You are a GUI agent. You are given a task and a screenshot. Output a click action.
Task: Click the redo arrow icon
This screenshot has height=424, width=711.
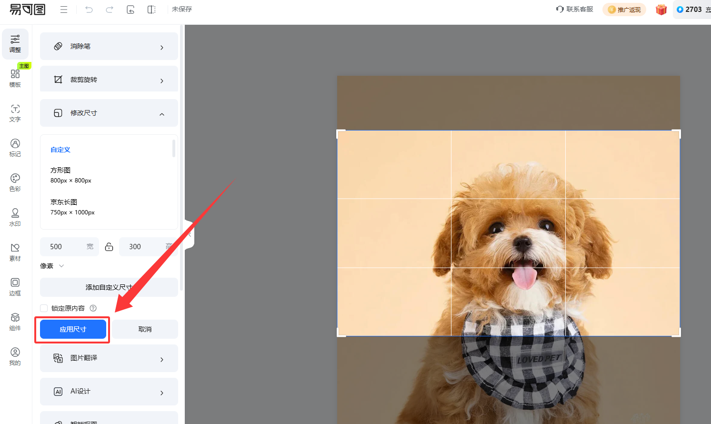pyautogui.click(x=110, y=10)
